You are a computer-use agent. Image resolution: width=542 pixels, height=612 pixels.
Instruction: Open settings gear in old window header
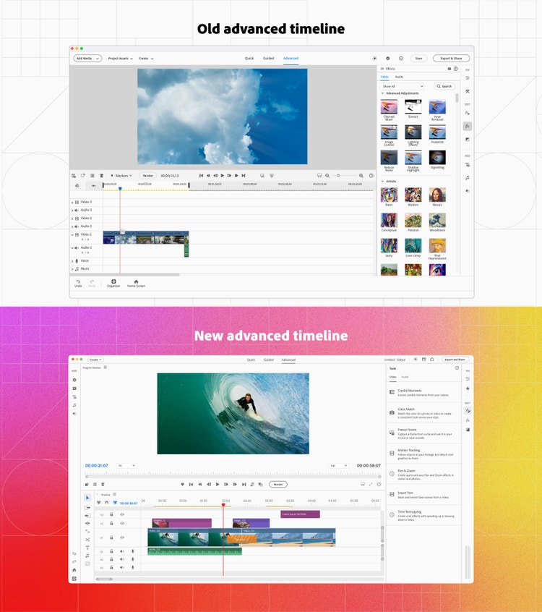387,58
